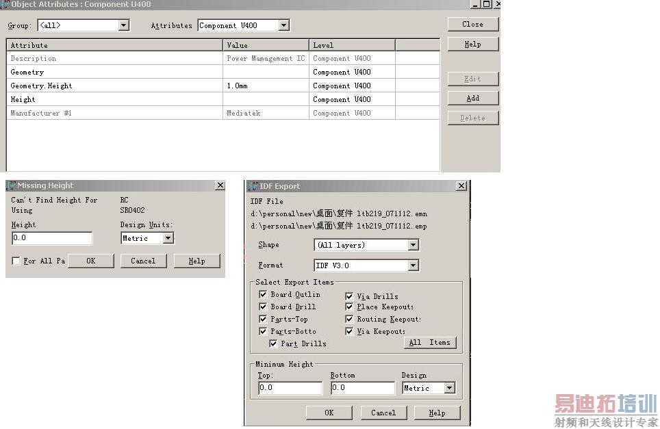660x429 pixels.
Task: Click OK in the IDF Export dialog
Action: (329, 413)
